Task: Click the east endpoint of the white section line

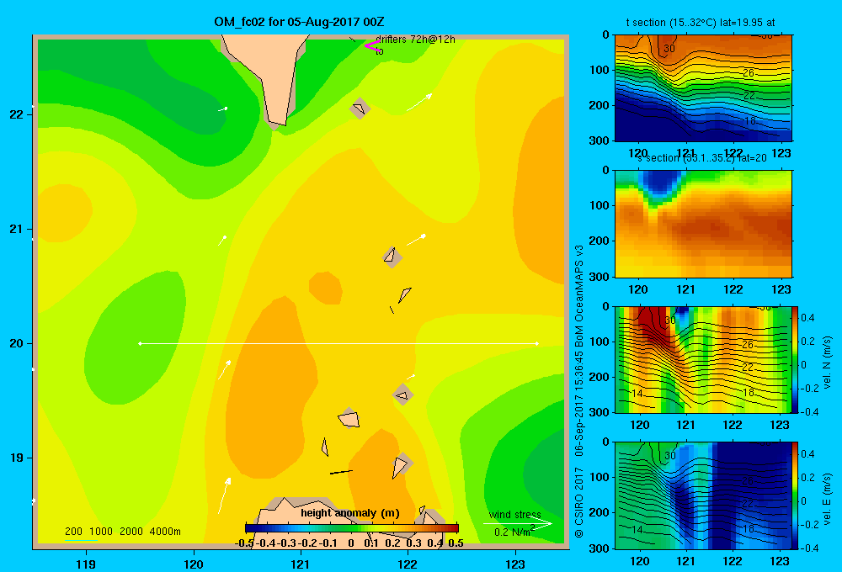Action: (x=537, y=343)
